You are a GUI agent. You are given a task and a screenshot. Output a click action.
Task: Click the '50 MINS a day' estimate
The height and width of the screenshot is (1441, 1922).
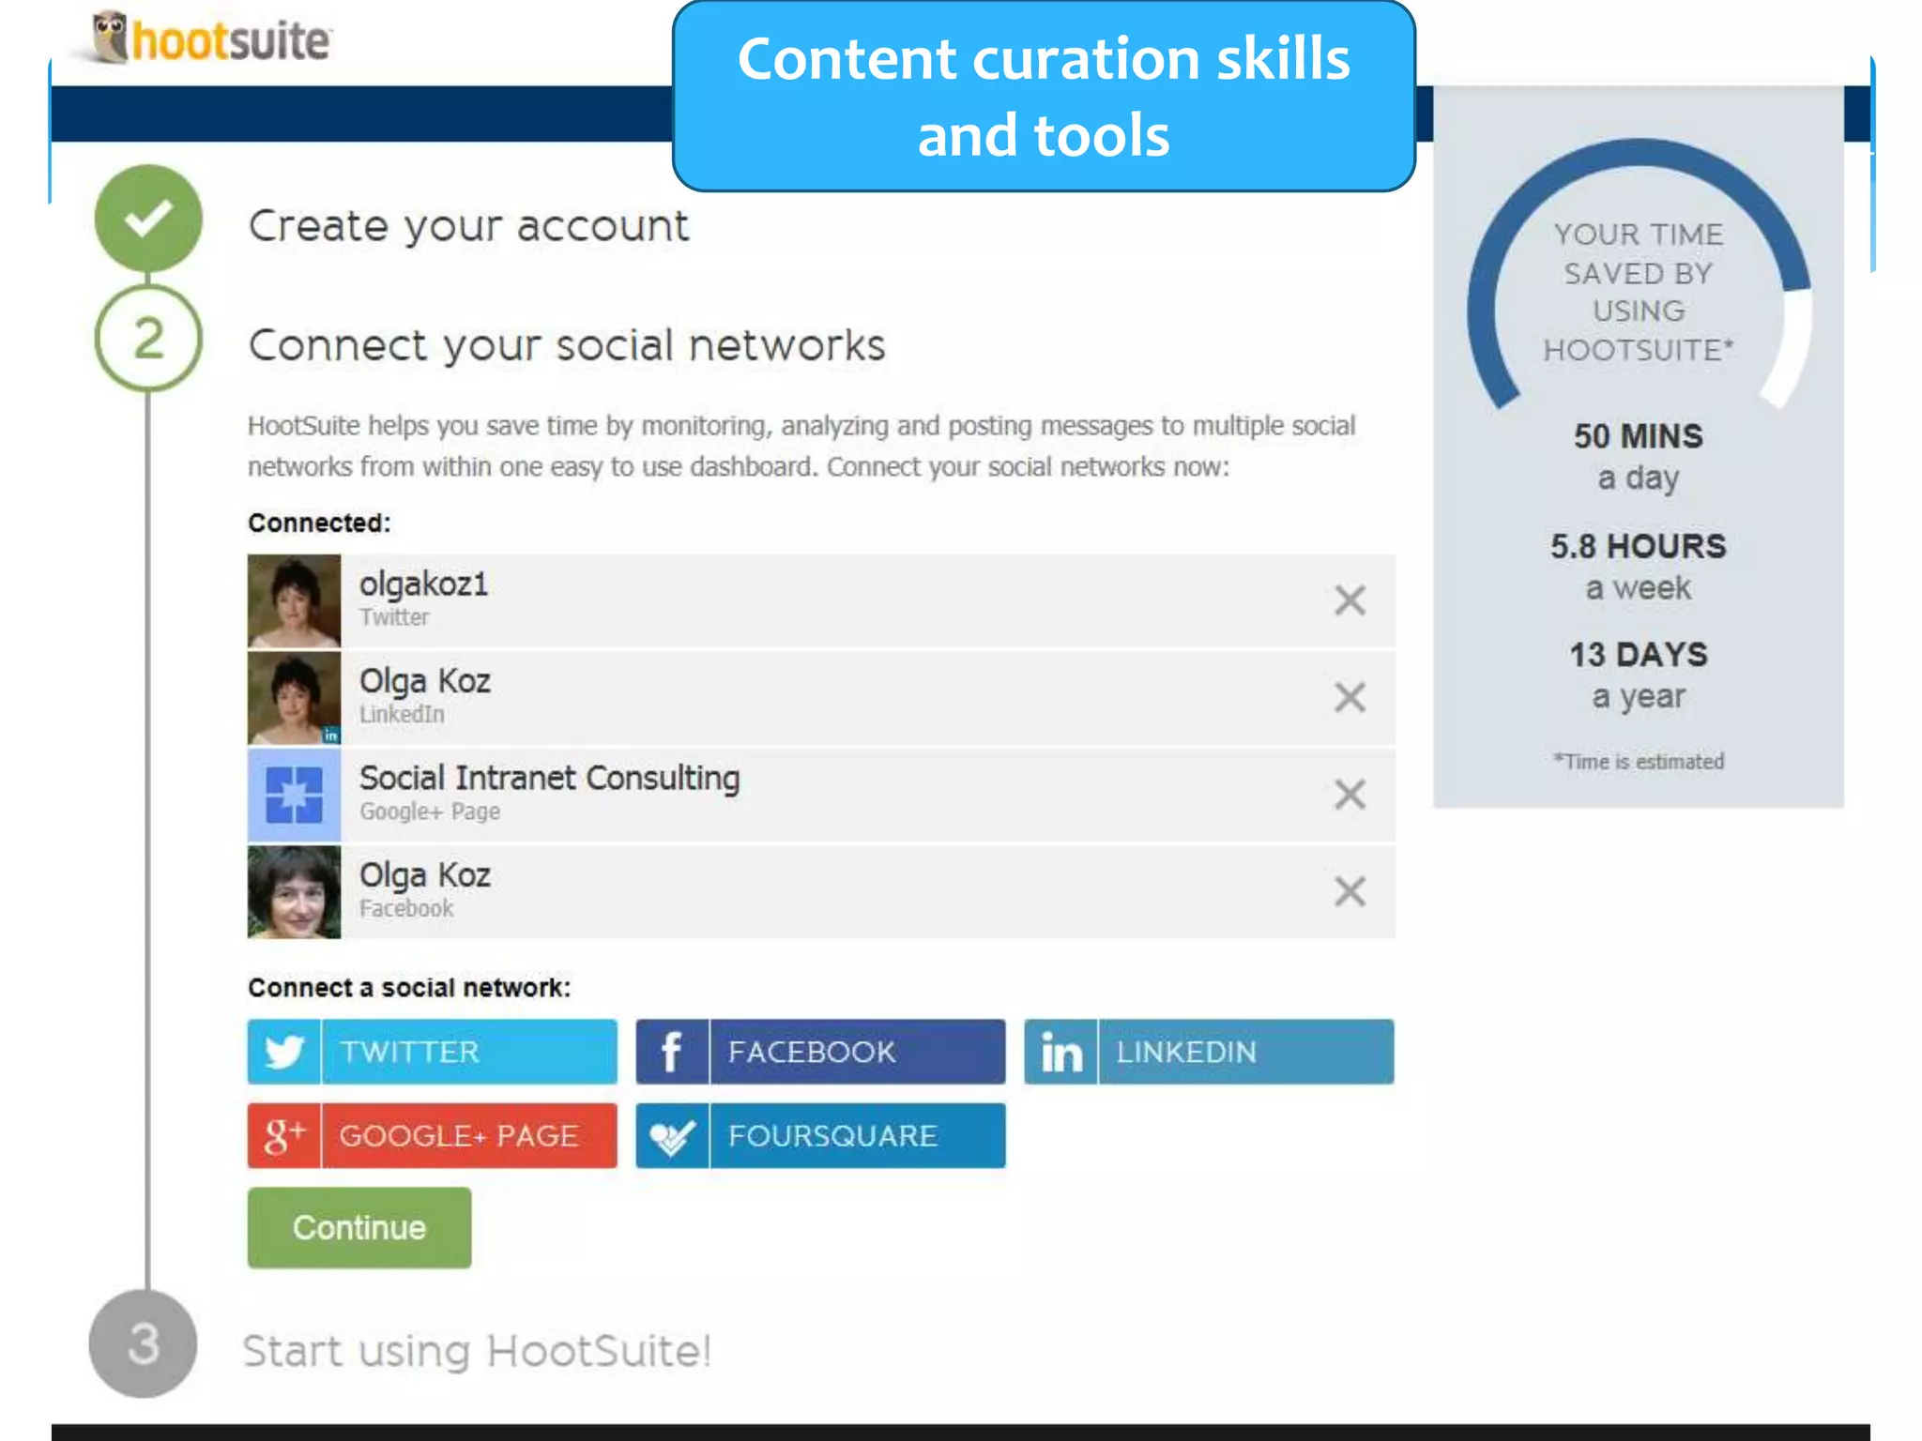tap(1639, 457)
